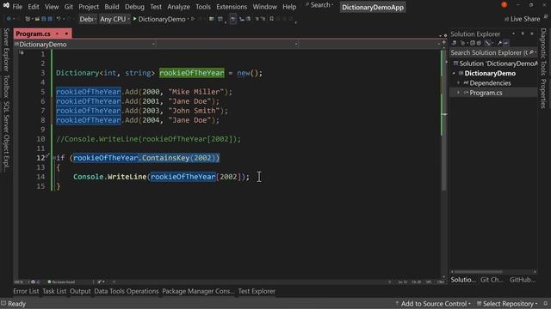Open the Edit menu

click(x=34, y=7)
